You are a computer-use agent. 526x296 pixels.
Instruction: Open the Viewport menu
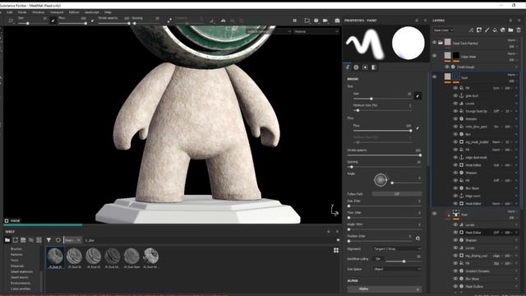pos(57,12)
